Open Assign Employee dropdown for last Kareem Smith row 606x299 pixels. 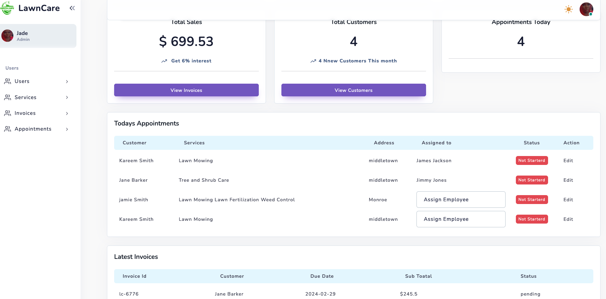click(x=461, y=219)
